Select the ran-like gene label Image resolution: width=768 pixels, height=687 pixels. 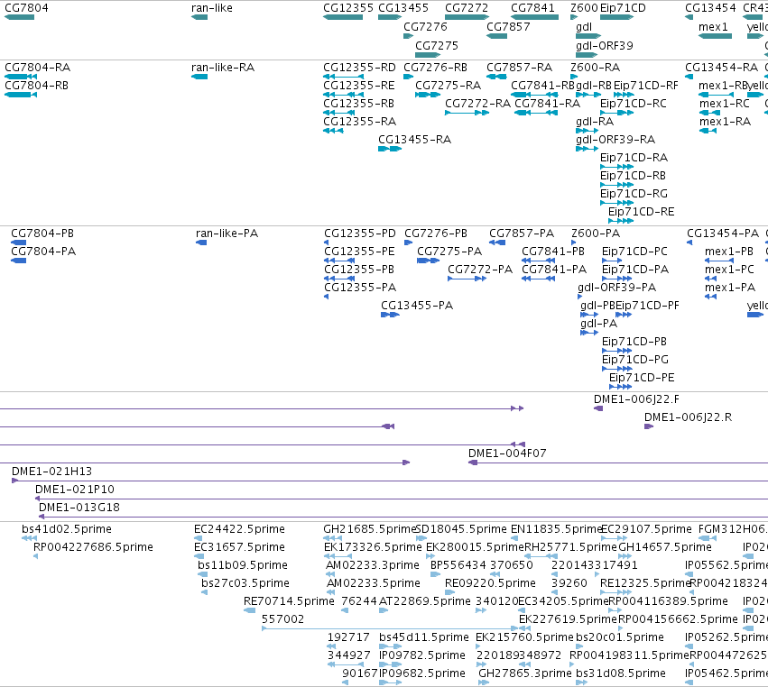tap(211, 8)
